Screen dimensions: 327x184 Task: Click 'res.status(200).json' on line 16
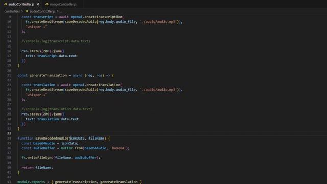click(41, 51)
